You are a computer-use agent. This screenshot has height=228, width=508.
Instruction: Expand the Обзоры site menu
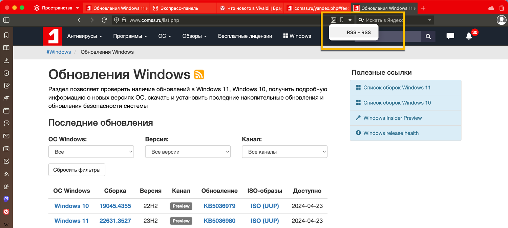194,36
